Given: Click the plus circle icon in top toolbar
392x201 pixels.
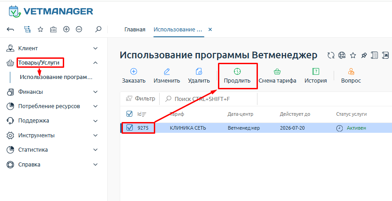Looking at the screenshot, I should (x=66, y=30).
